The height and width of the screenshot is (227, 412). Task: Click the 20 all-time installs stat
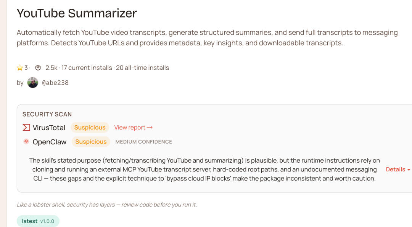(142, 68)
